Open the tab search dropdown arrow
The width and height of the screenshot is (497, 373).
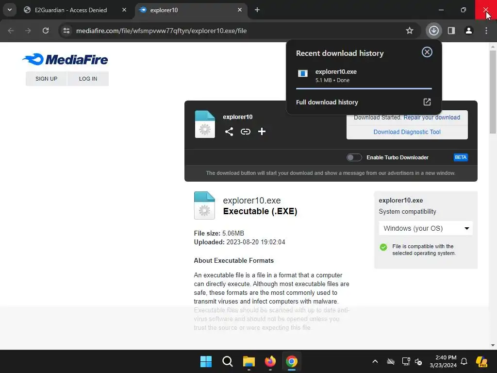[x=10, y=10]
